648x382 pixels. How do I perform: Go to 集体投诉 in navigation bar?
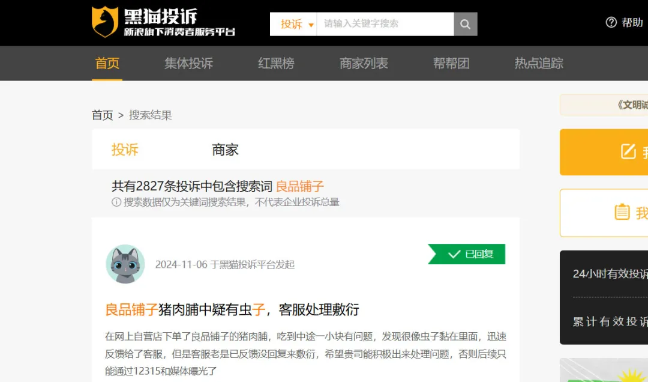tap(188, 63)
